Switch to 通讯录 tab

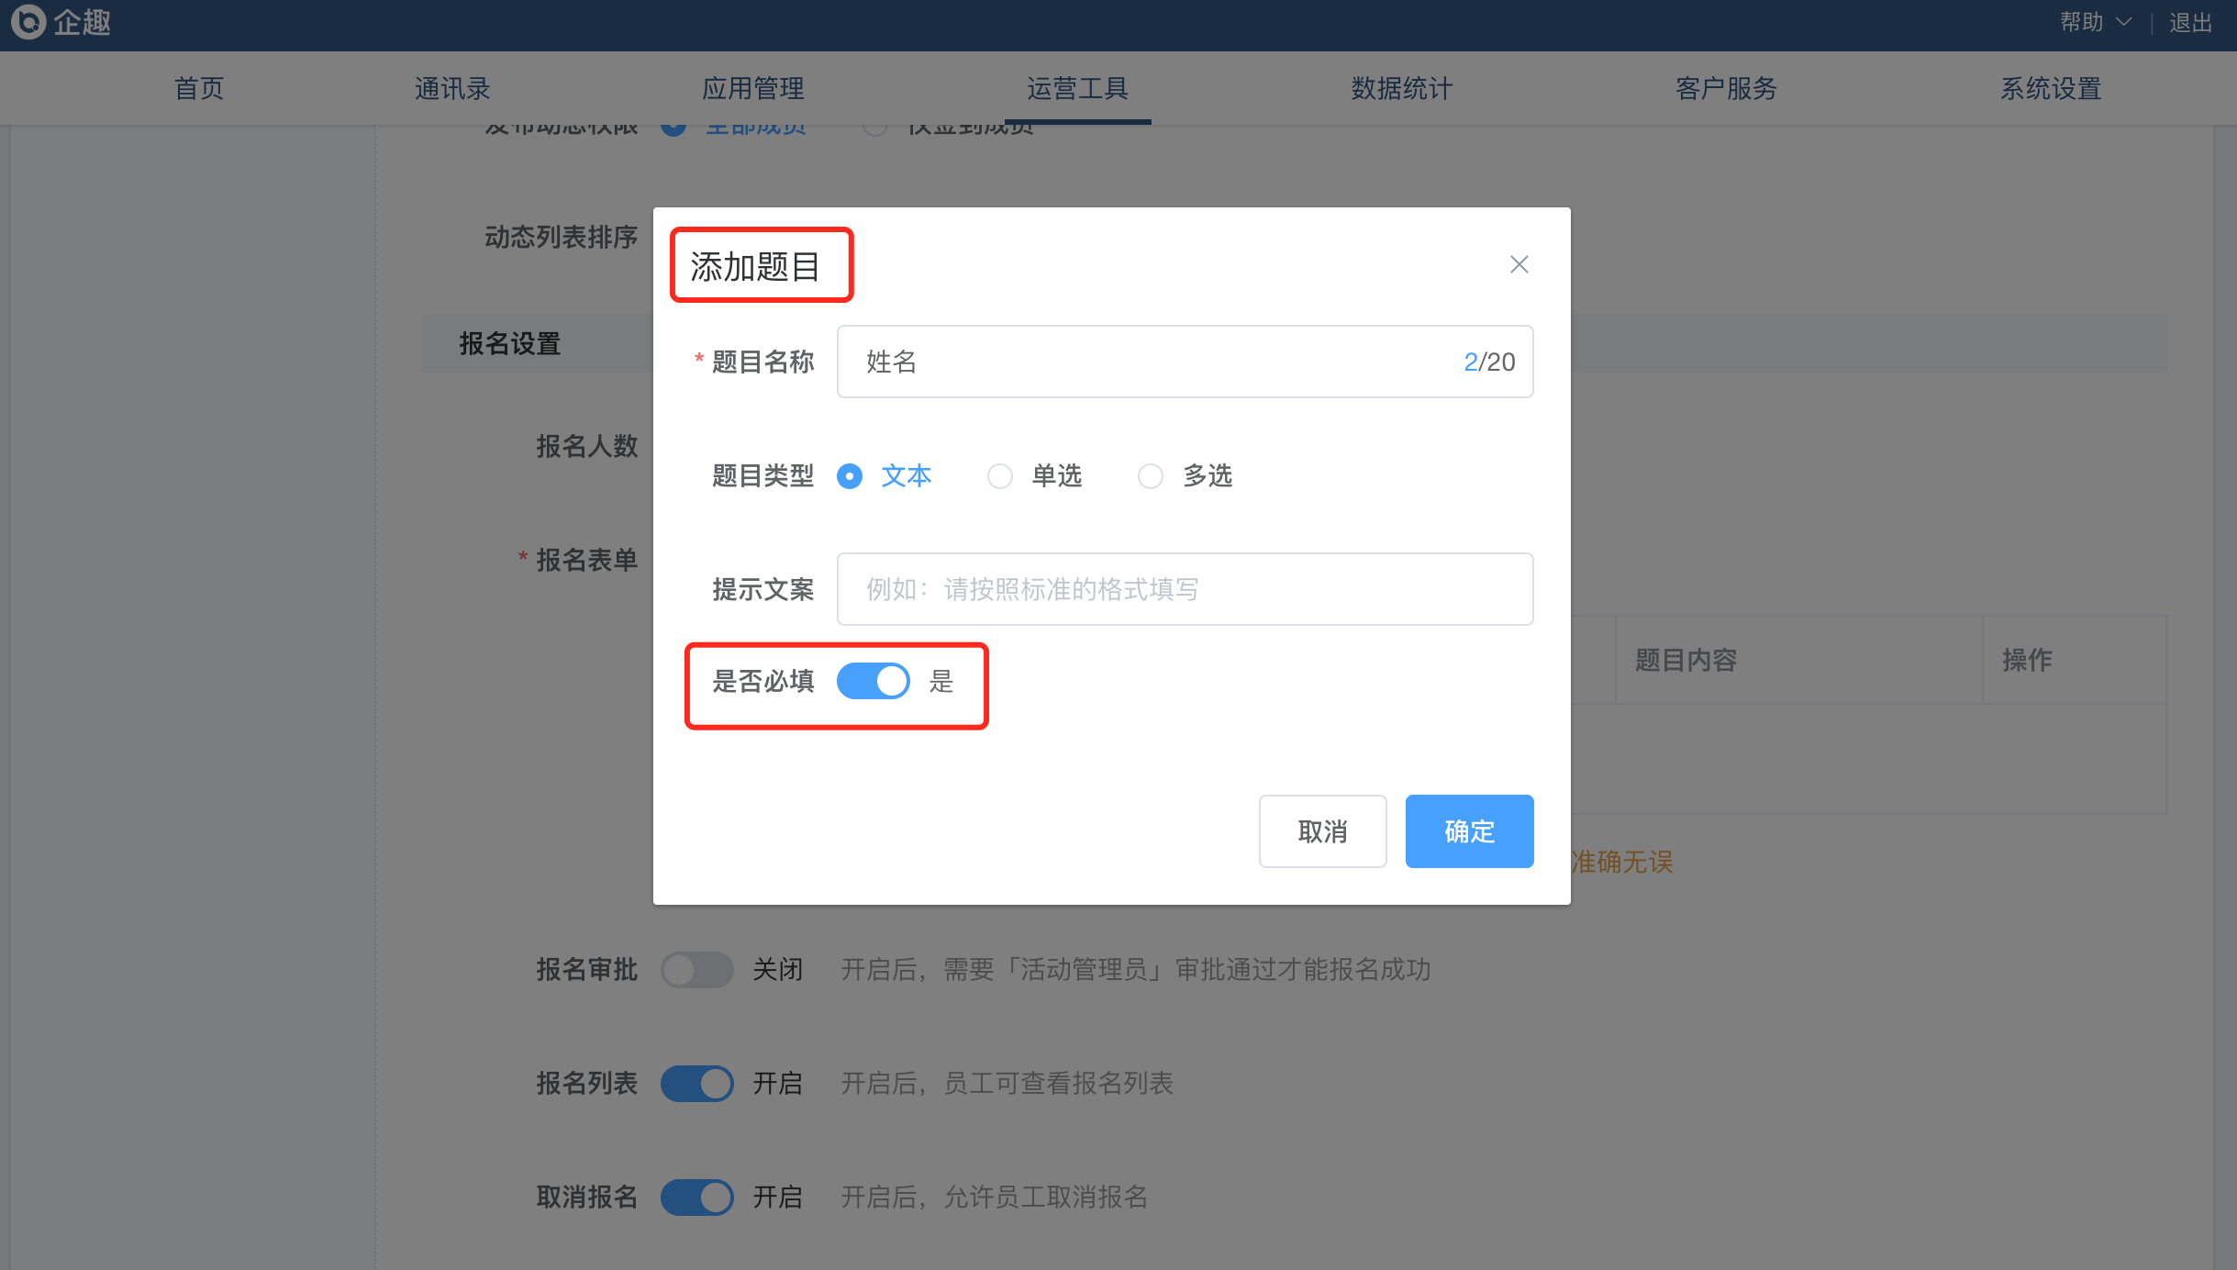pyautogui.click(x=452, y=88)
